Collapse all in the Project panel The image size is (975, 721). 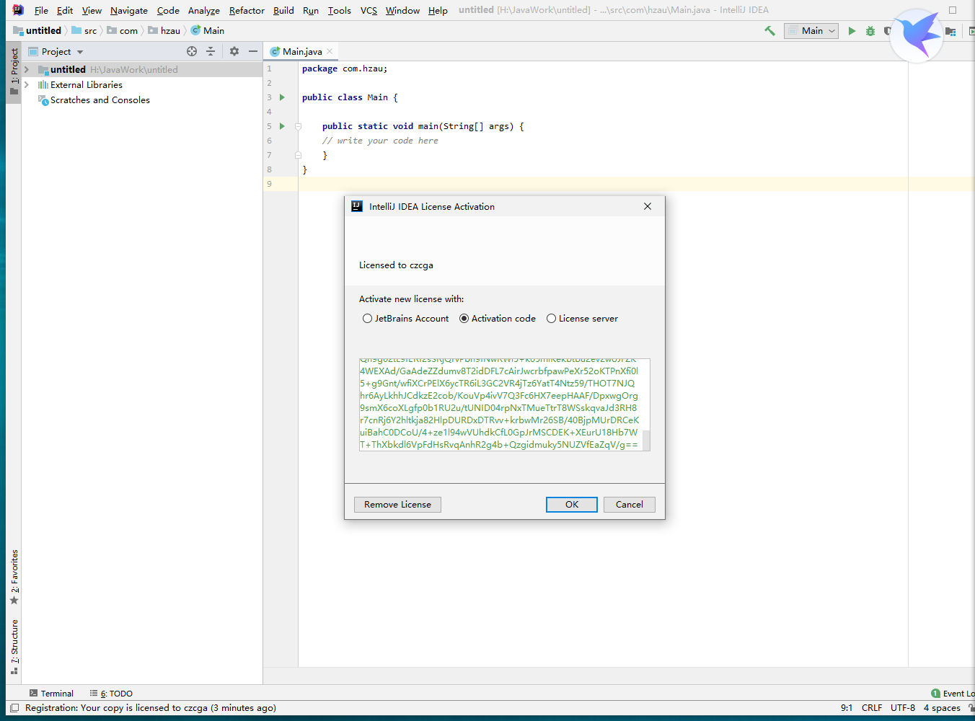pyautogui.click(x=211, y=51)
